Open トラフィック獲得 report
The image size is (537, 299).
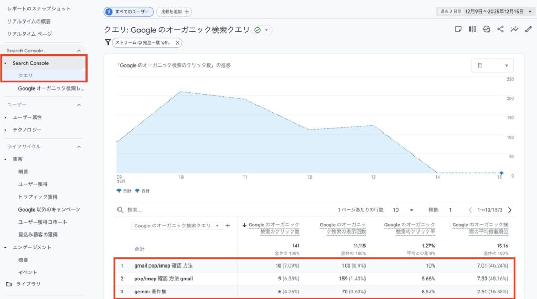click(x=38, y=197)
